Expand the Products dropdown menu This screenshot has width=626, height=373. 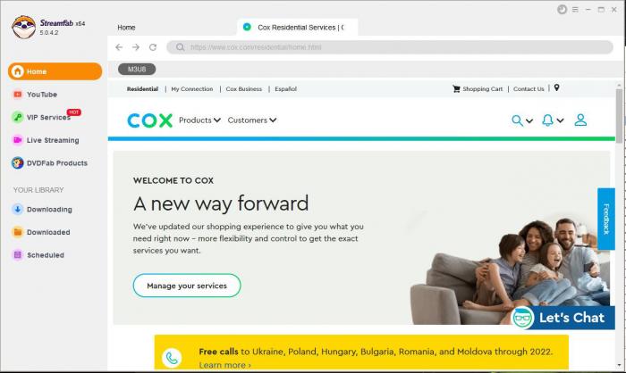click(x=199, y=120)
